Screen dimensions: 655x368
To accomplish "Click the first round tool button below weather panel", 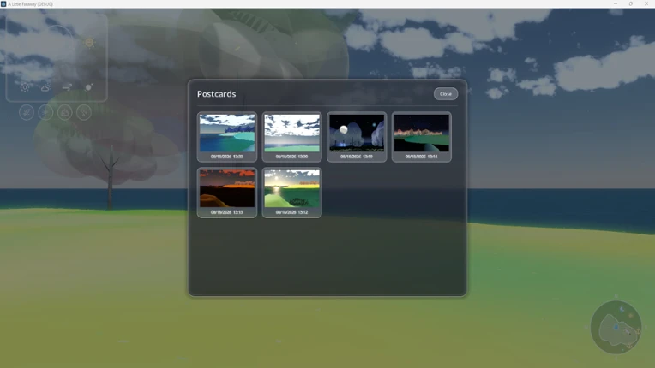I will coord(27,112).
